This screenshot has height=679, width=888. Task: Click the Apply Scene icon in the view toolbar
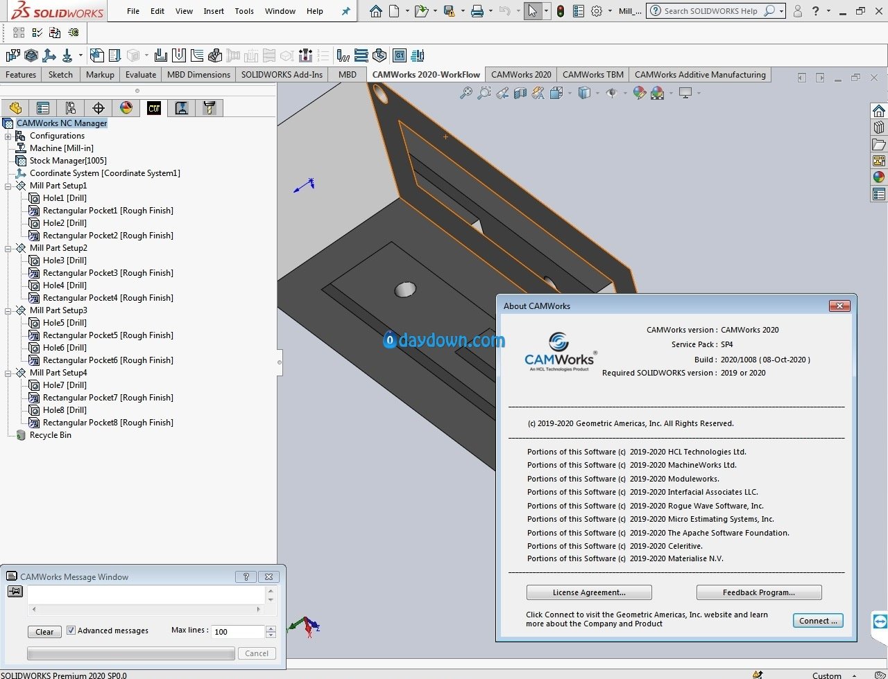[x=657, y=92]
